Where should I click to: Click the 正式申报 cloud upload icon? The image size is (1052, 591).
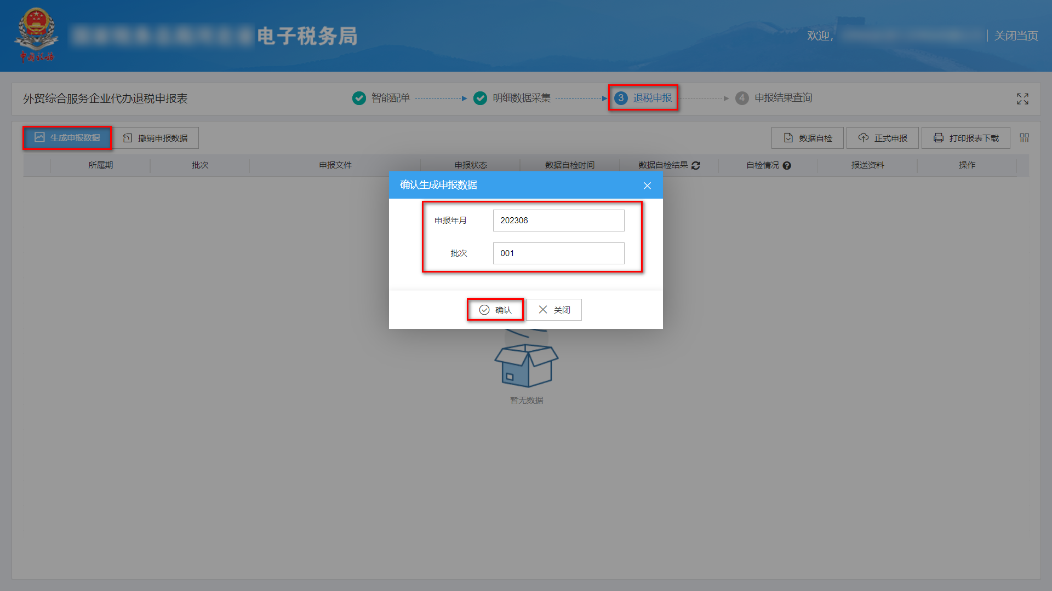click(864, 138)
